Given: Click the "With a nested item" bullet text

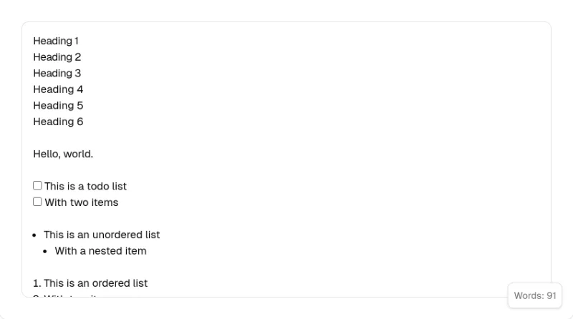Looking at the screenshot, I should coord(100,251).
